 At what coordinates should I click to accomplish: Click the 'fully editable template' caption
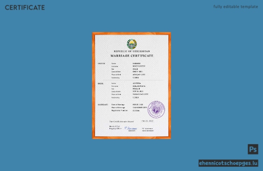tap(236, 7)
